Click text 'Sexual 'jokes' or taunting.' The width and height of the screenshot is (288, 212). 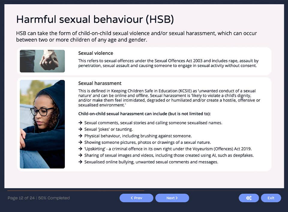[109, 129]
